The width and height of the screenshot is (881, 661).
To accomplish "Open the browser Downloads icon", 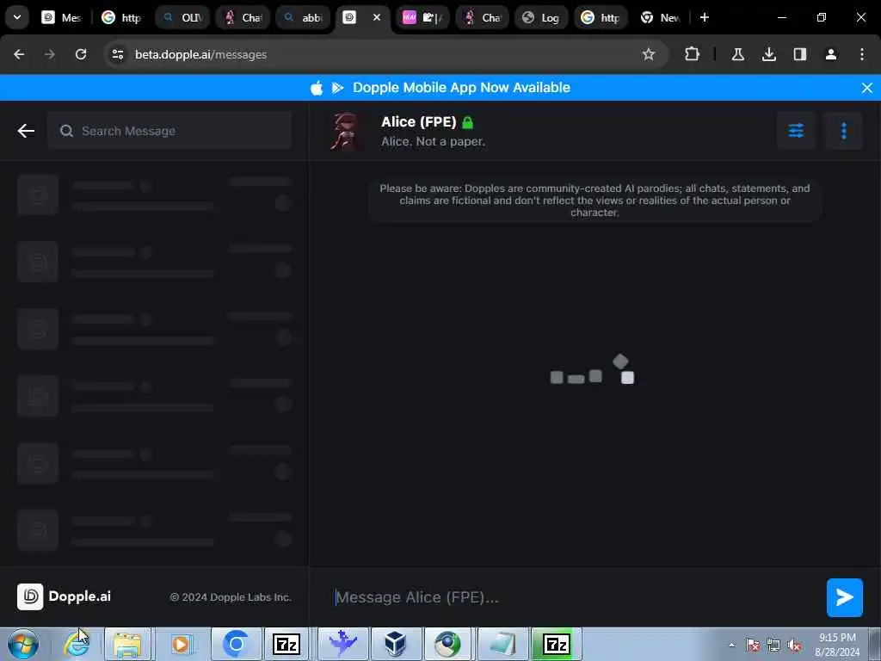I will pyautogui.click(x=768, y=54).
